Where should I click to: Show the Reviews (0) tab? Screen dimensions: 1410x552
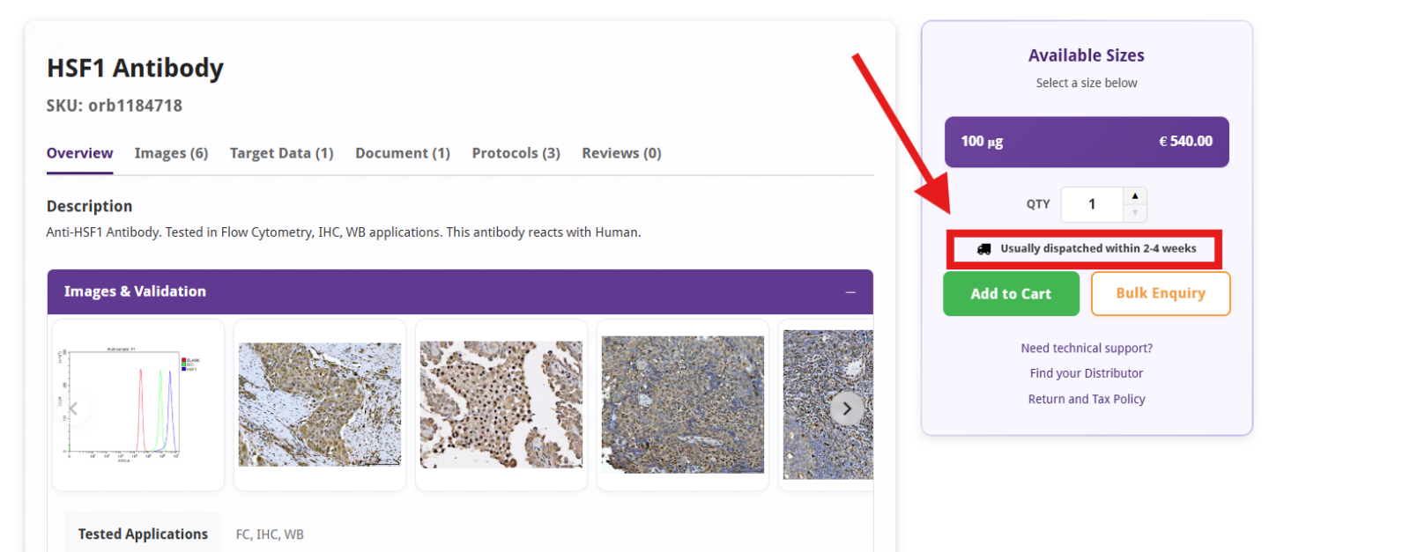tap(621, 153)
